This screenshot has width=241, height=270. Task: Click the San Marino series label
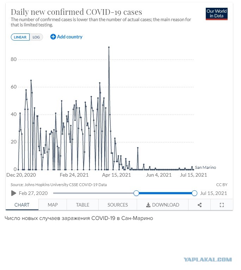click(x=205, y=167)
